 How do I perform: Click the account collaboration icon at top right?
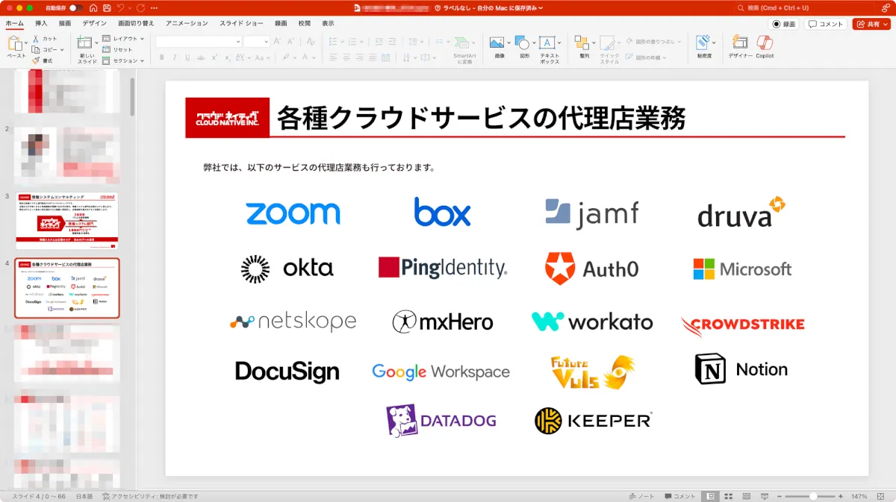(885, 7)
